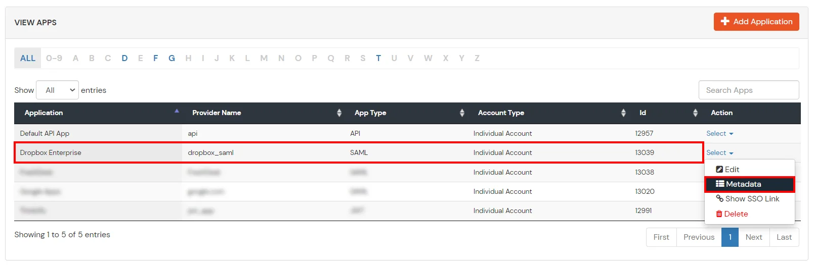Choose Metadata from the action menu
This screenshot has height=265, width=814.
point(749,184)
